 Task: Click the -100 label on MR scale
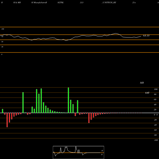point(156,140)
